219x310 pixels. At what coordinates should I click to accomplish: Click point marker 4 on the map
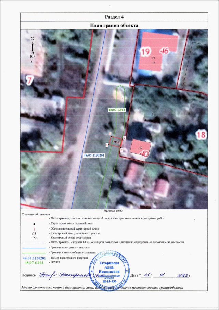(x=107, y=145)
